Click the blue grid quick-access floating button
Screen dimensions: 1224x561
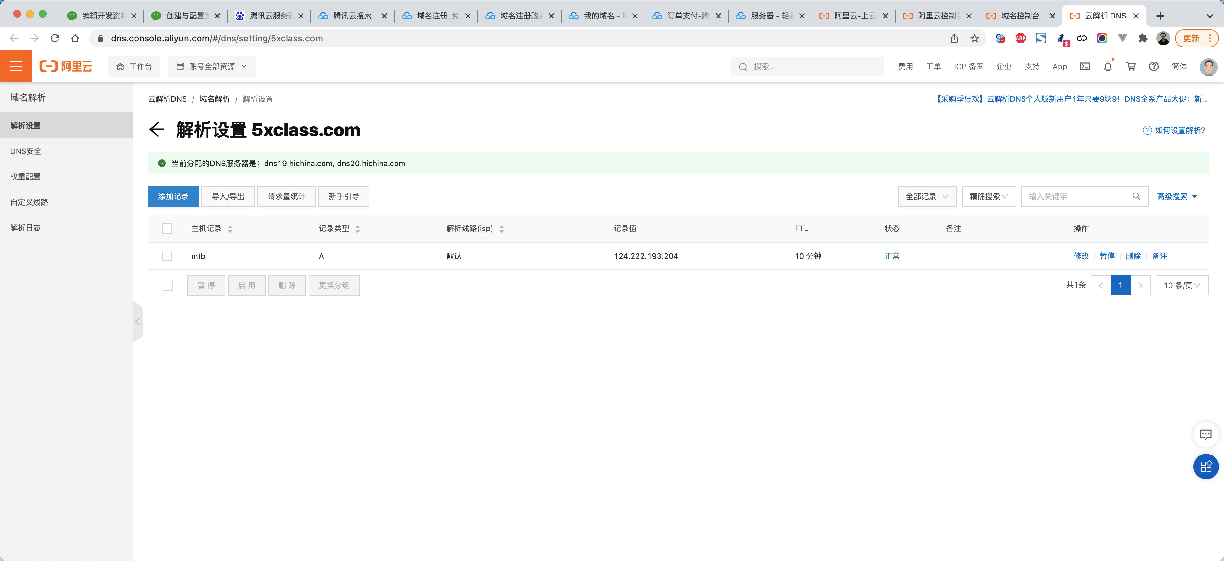click(x=1206, y=466)
